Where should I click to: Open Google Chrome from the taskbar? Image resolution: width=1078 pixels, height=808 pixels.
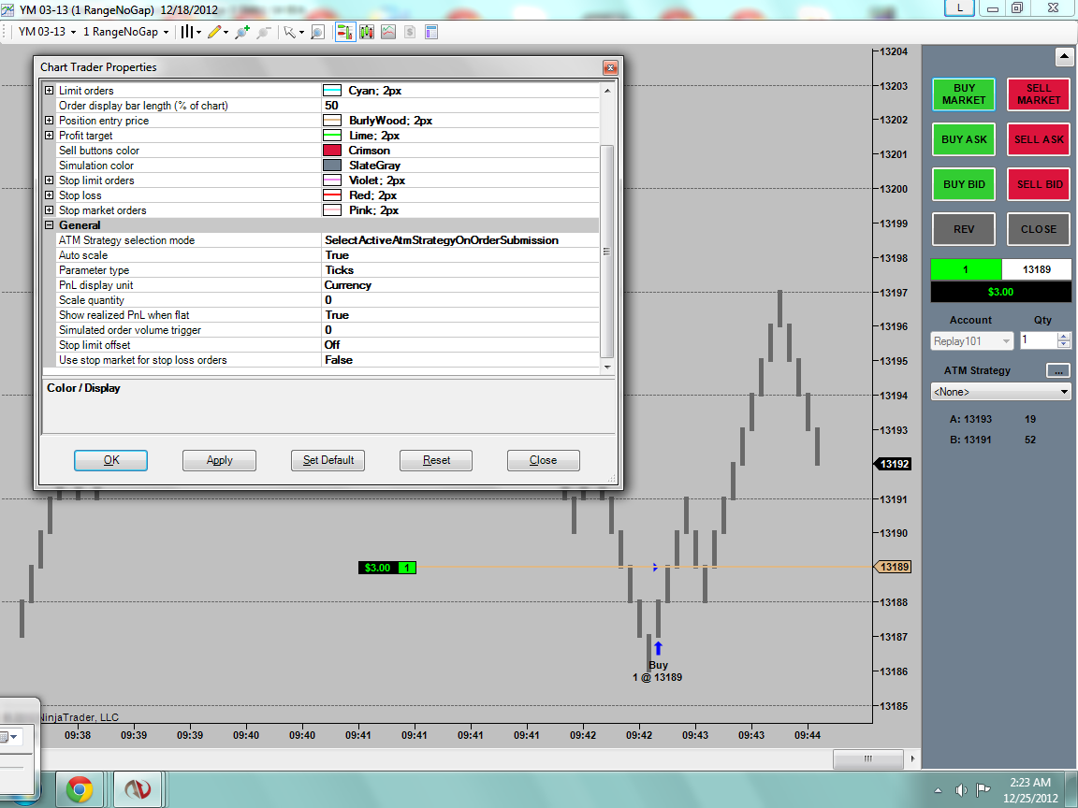[x=79, y=789]
